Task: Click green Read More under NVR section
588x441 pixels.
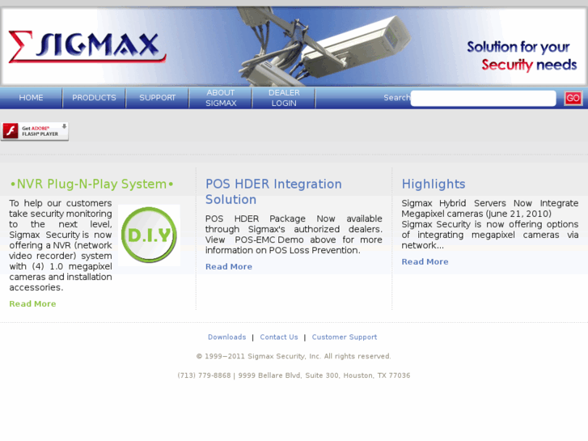Action: tap(32, 303)
